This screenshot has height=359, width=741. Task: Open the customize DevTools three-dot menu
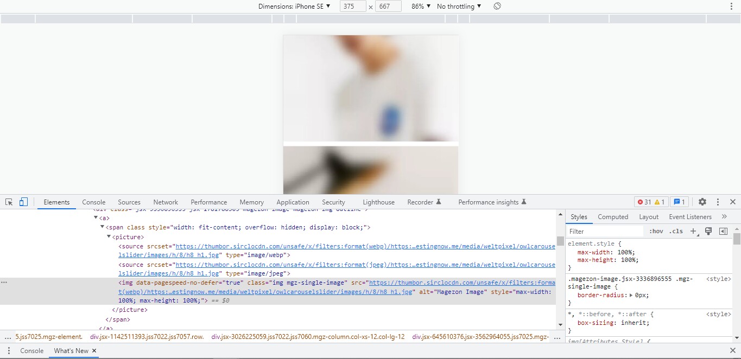718,202
